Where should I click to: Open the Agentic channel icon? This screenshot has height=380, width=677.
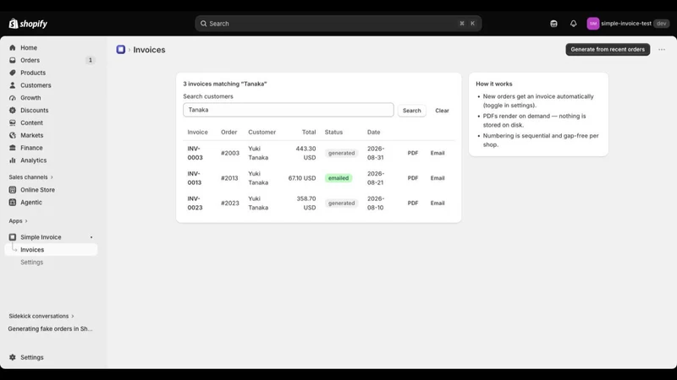point(13,202)
